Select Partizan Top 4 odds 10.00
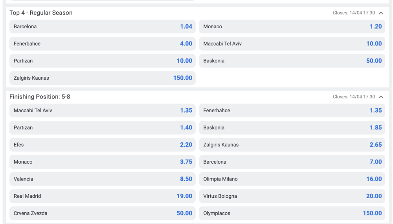393x224 pixels. [103, 61]
